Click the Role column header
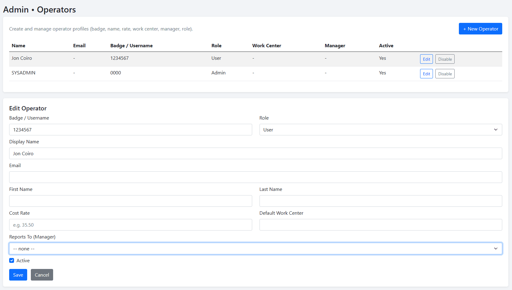Image resolution: width=512 pixels, height=290 pixels. point(216,46)
